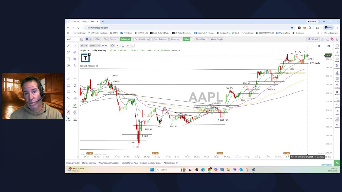Open Chart Patterns options three-dot menu

[168, 39]
